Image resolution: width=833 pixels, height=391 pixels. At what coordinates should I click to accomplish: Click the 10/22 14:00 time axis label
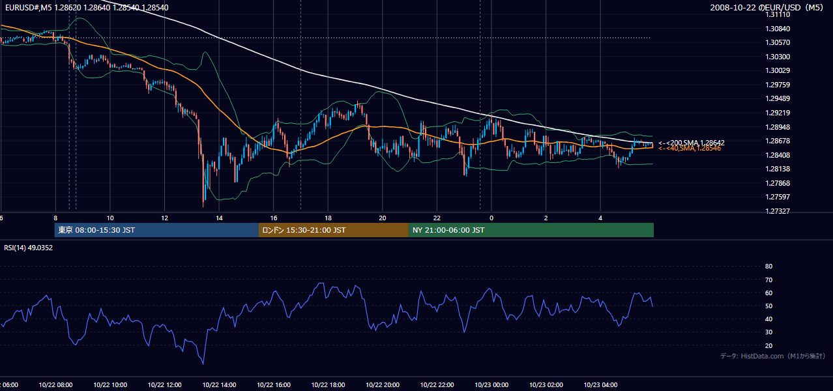tap(219, 384)
